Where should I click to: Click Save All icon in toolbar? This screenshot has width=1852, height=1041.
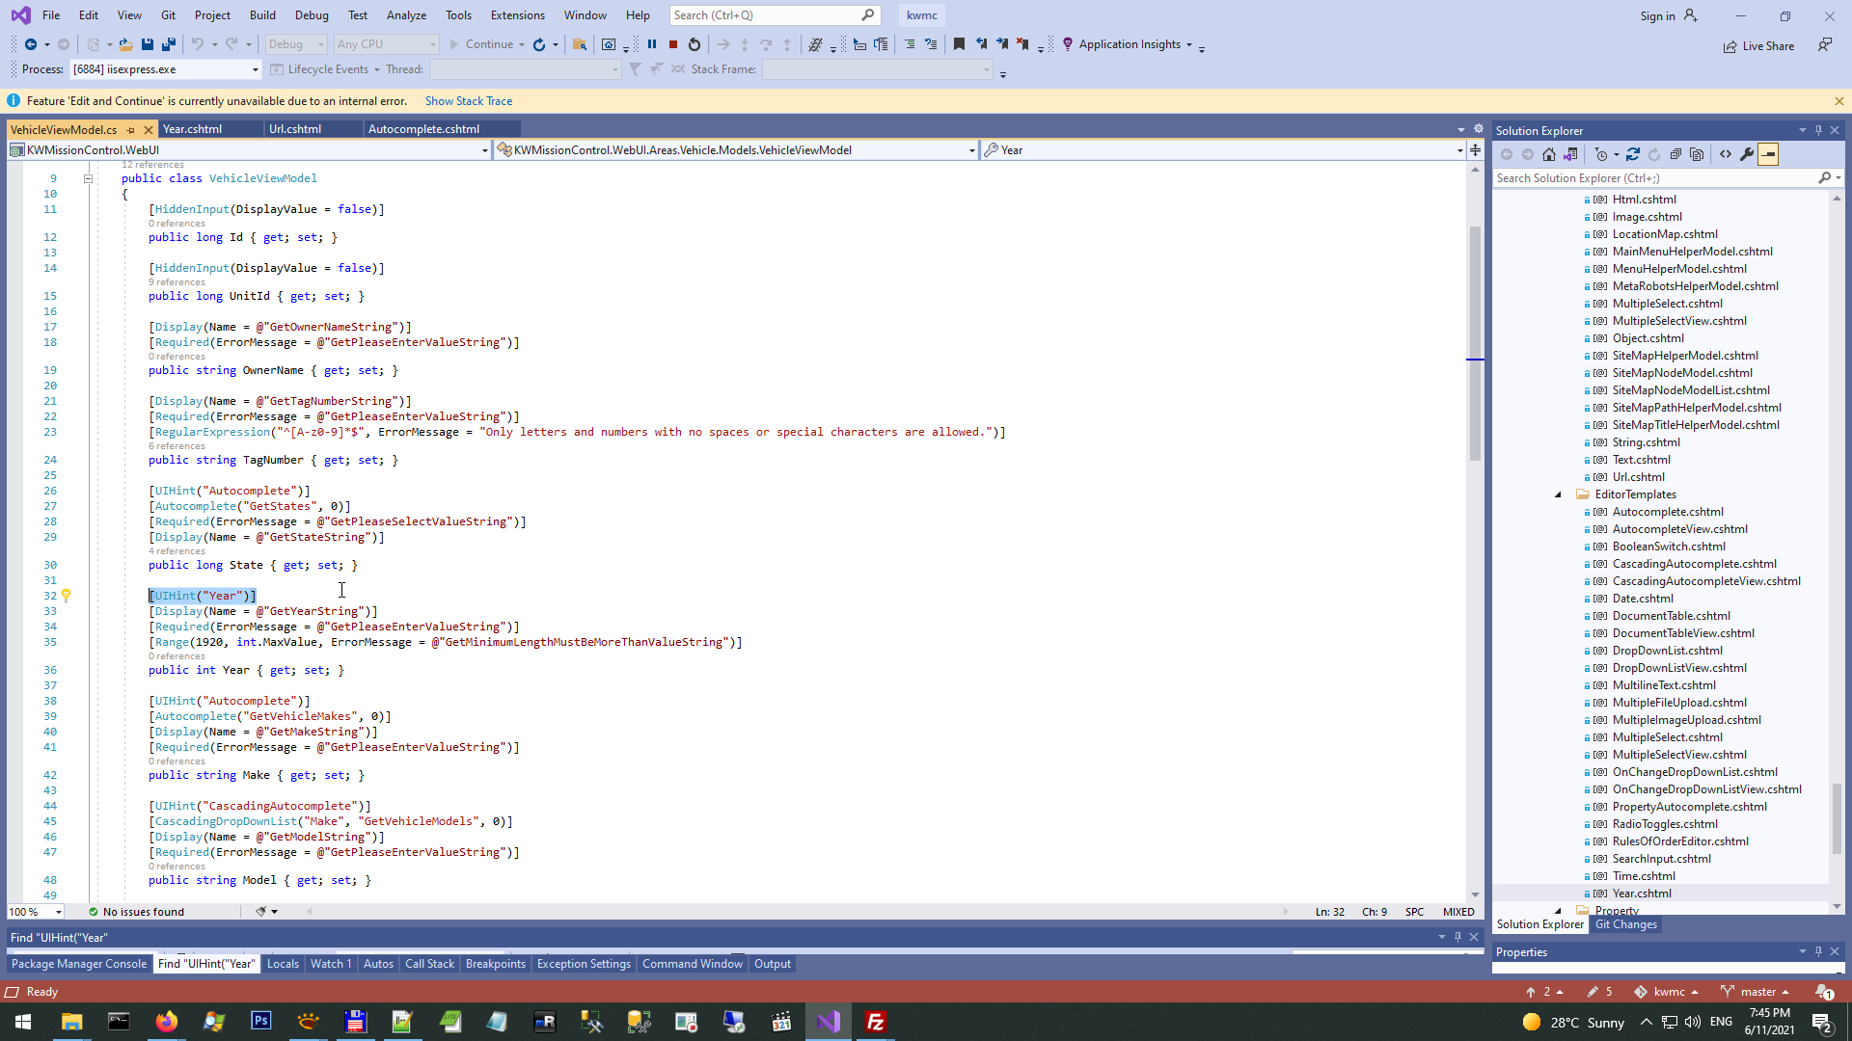169,44
